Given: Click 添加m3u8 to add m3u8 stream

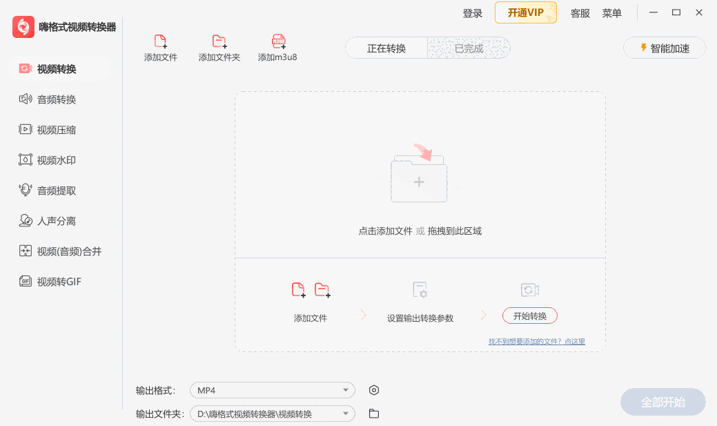Looking at the screenshot, I should pos(277,47).
